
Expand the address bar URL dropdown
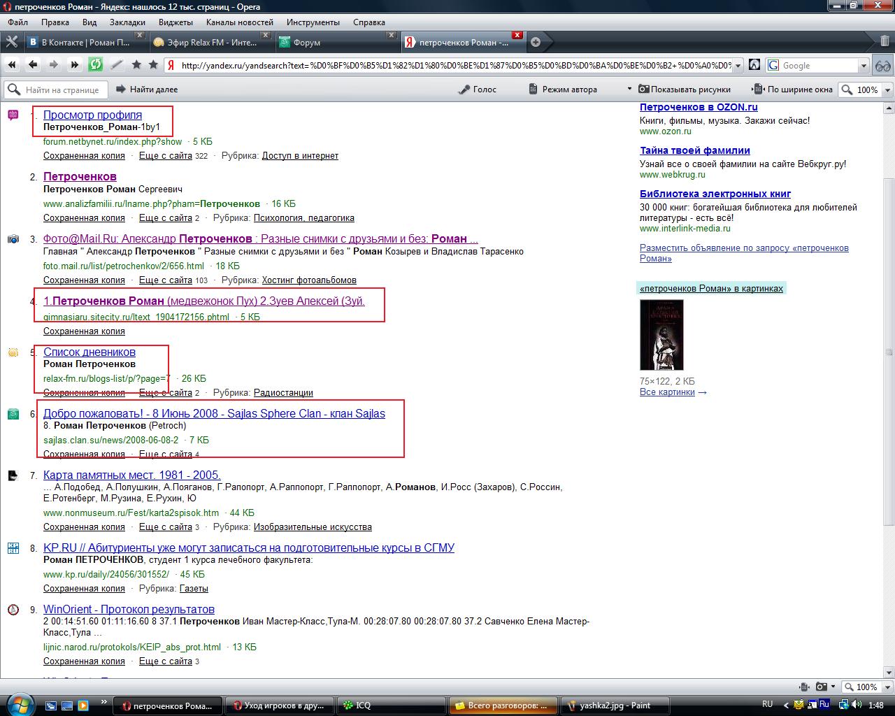coord(738,66)
